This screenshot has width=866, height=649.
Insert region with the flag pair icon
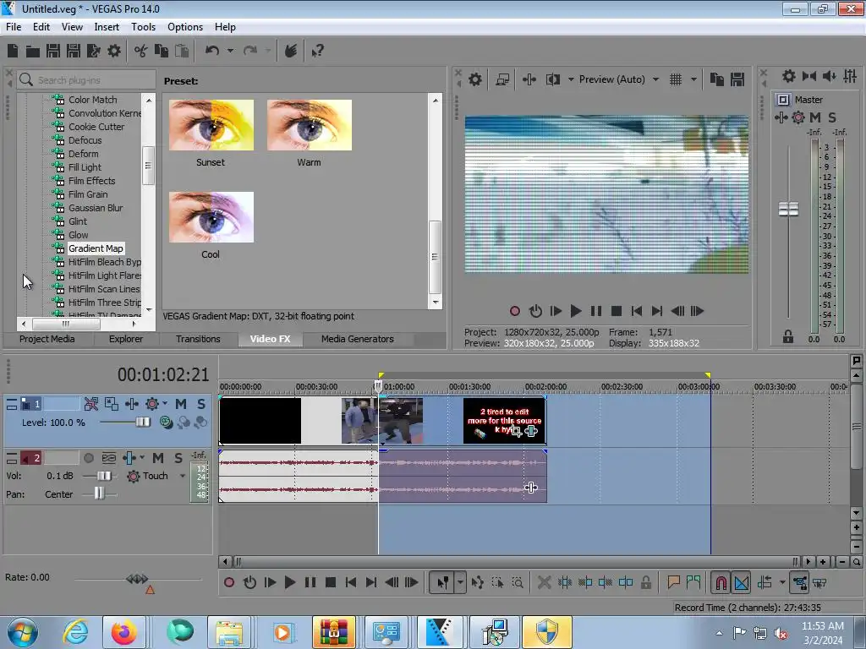tap(693, 582)
